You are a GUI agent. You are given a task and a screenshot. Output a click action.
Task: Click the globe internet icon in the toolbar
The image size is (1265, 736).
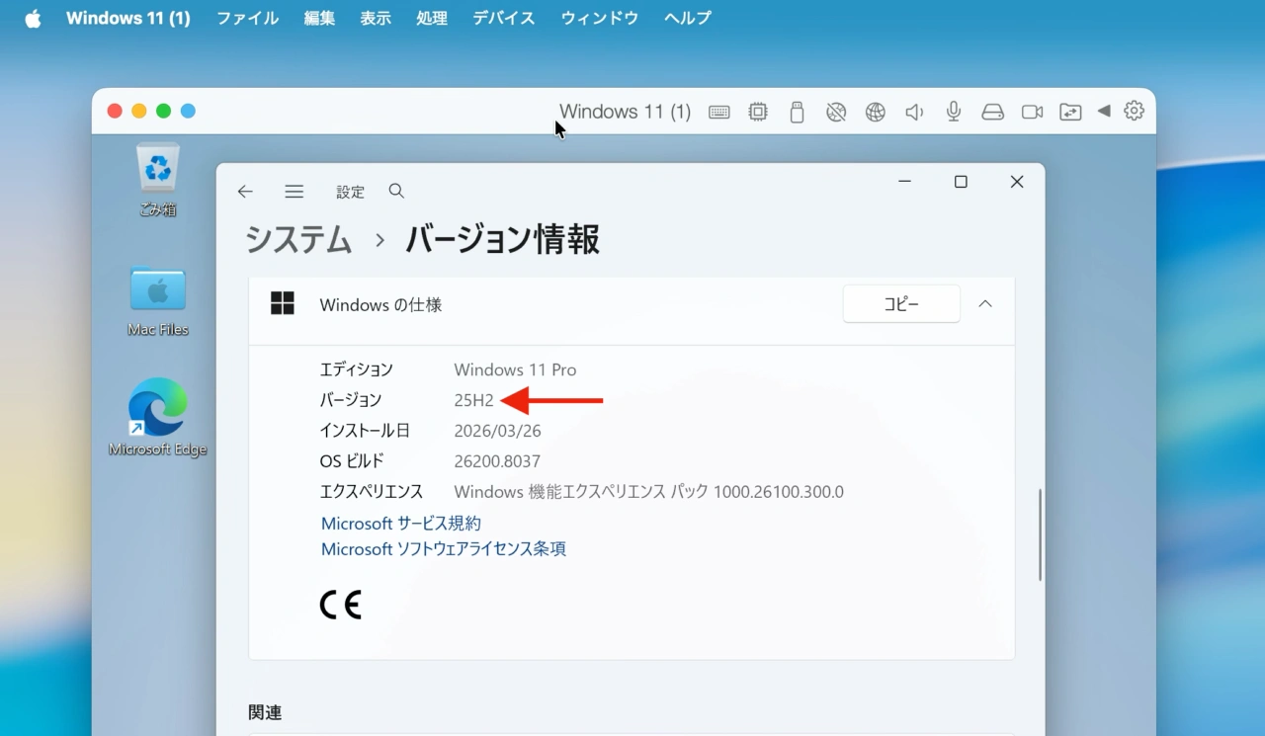[876, 112]
